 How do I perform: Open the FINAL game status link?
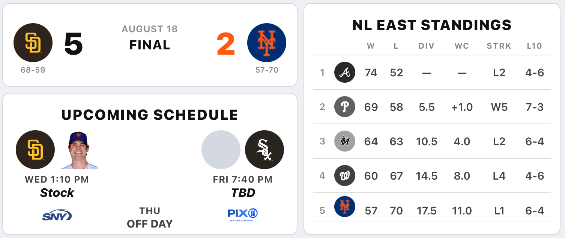(x=150, y=45)
